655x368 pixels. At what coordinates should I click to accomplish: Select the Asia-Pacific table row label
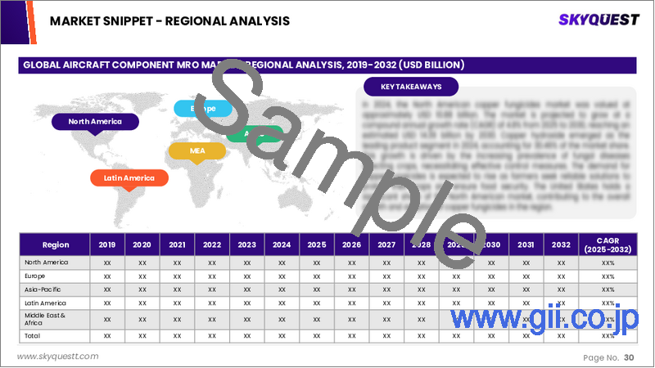[x=43, y=289]
